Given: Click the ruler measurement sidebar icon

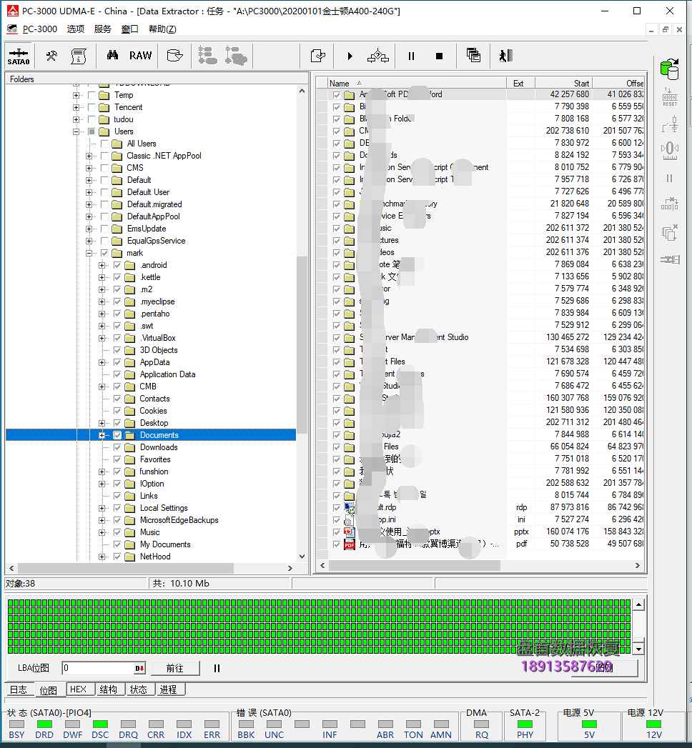Looking at the screenshot, I should coord(670,151).
